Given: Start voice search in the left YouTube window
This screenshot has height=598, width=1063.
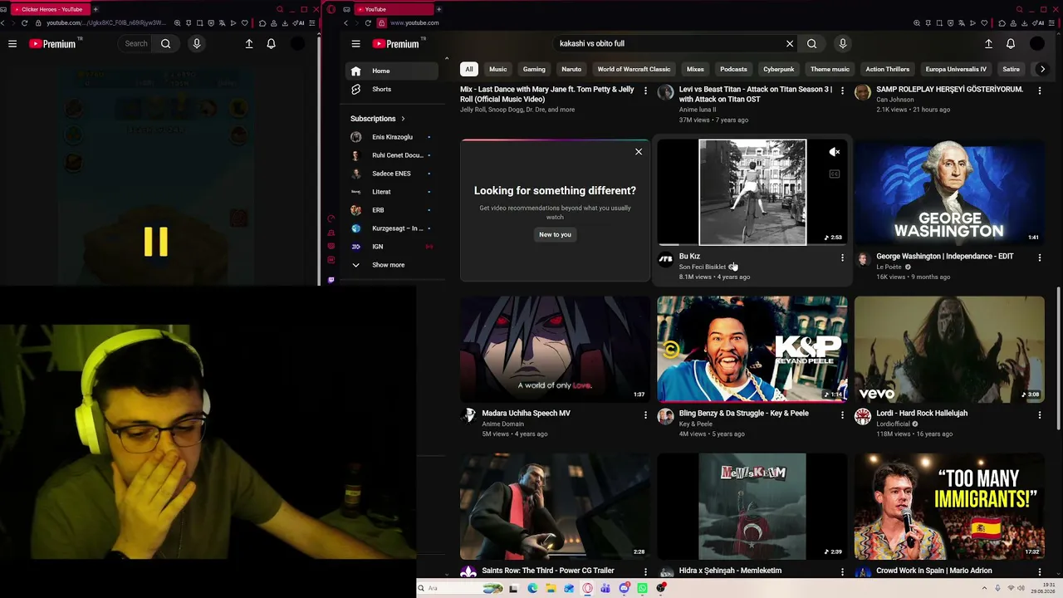Looking at the screenshot, I should point(197,44).
